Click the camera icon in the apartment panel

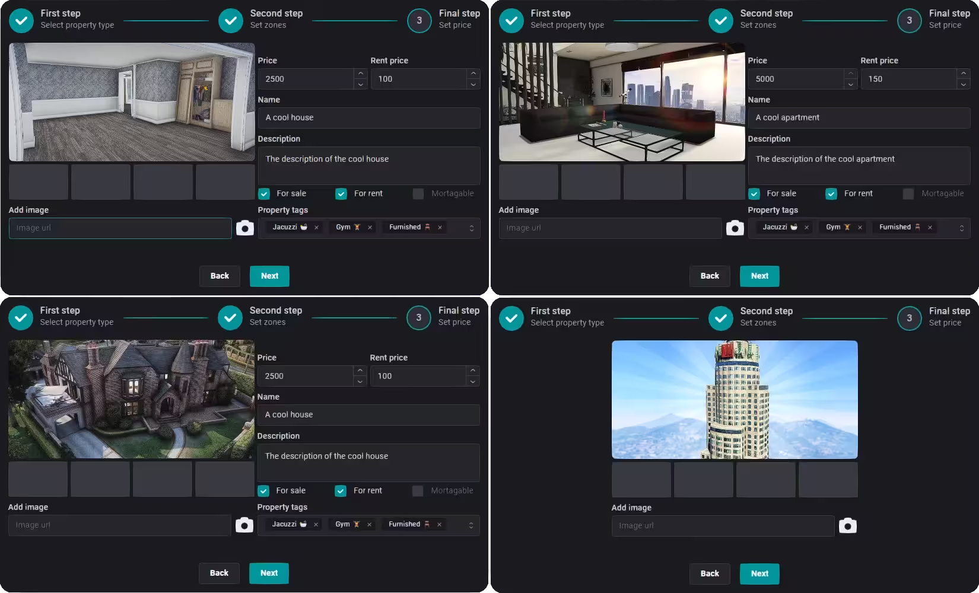point(735,228)
